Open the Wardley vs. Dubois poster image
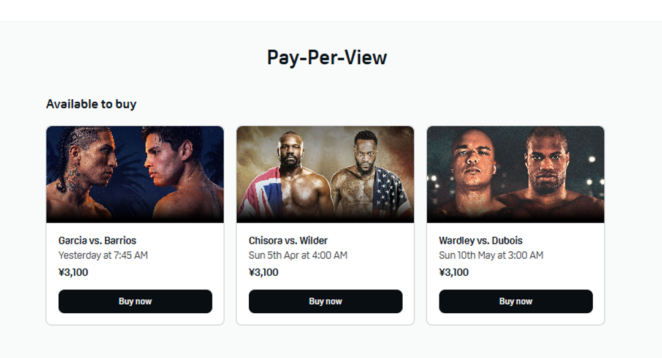662x358 pixels. [516, 174]
